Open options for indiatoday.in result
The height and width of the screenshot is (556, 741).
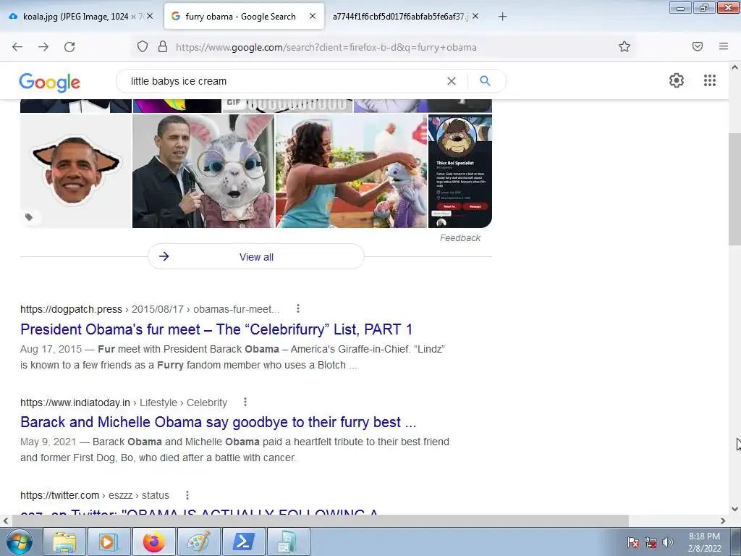[245, 402]
